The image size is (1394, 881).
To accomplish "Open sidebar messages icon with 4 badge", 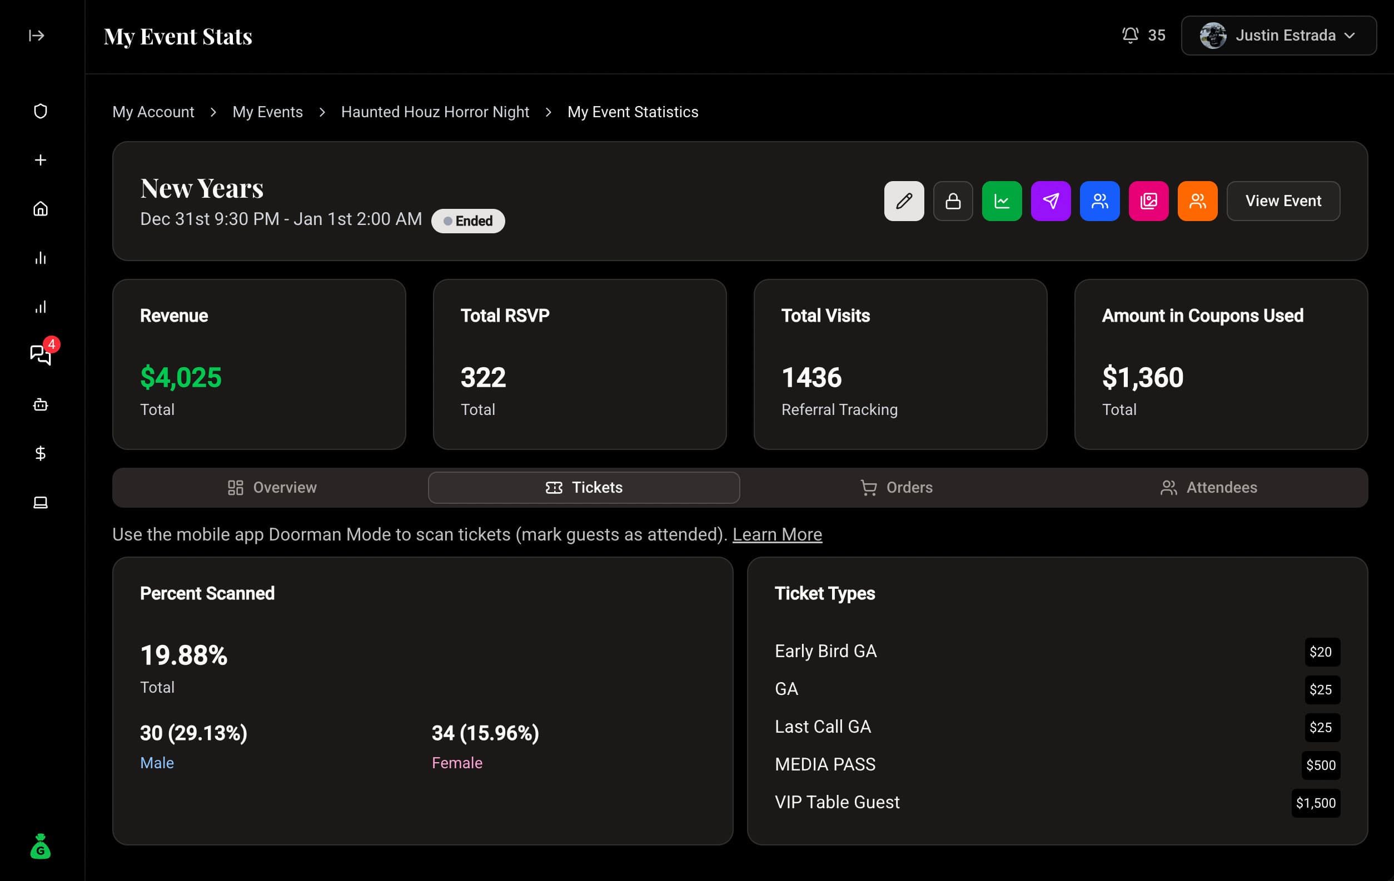I will [x=41, y=354].
